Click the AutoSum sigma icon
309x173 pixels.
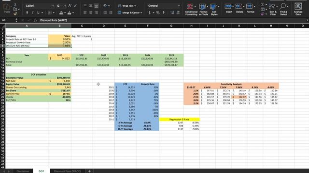pos(263,4)
